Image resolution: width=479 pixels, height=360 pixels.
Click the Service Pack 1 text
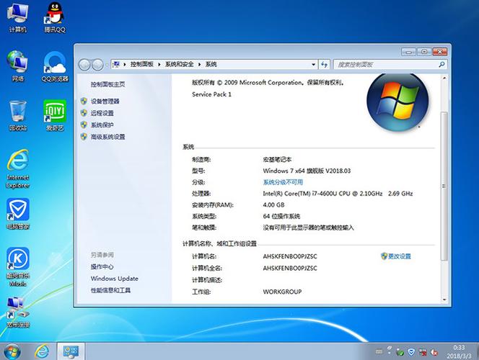(211, 94)
